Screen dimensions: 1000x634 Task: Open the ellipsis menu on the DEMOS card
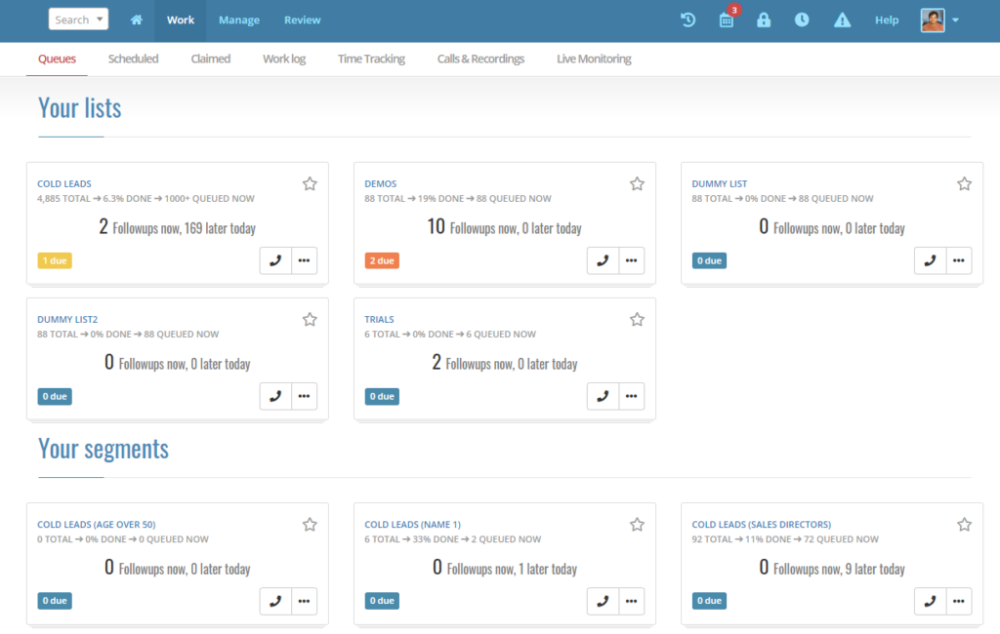pos(632,260)
